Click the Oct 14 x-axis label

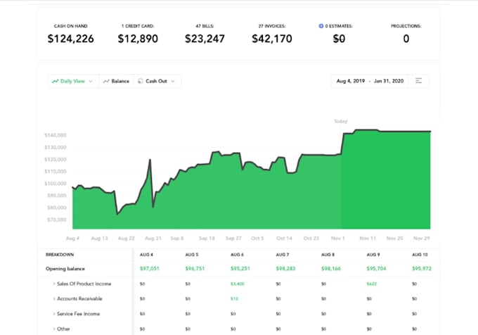pos(284,239)
